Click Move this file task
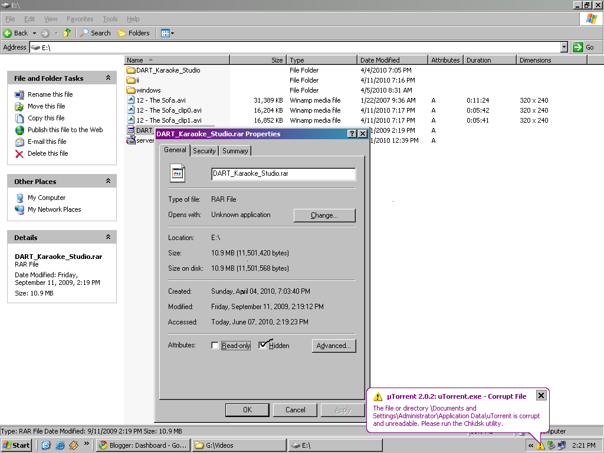 46,106
